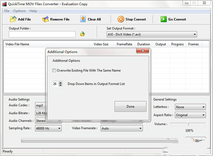Enable Overwrite Existing File With The Same Name

pos(54,70)
